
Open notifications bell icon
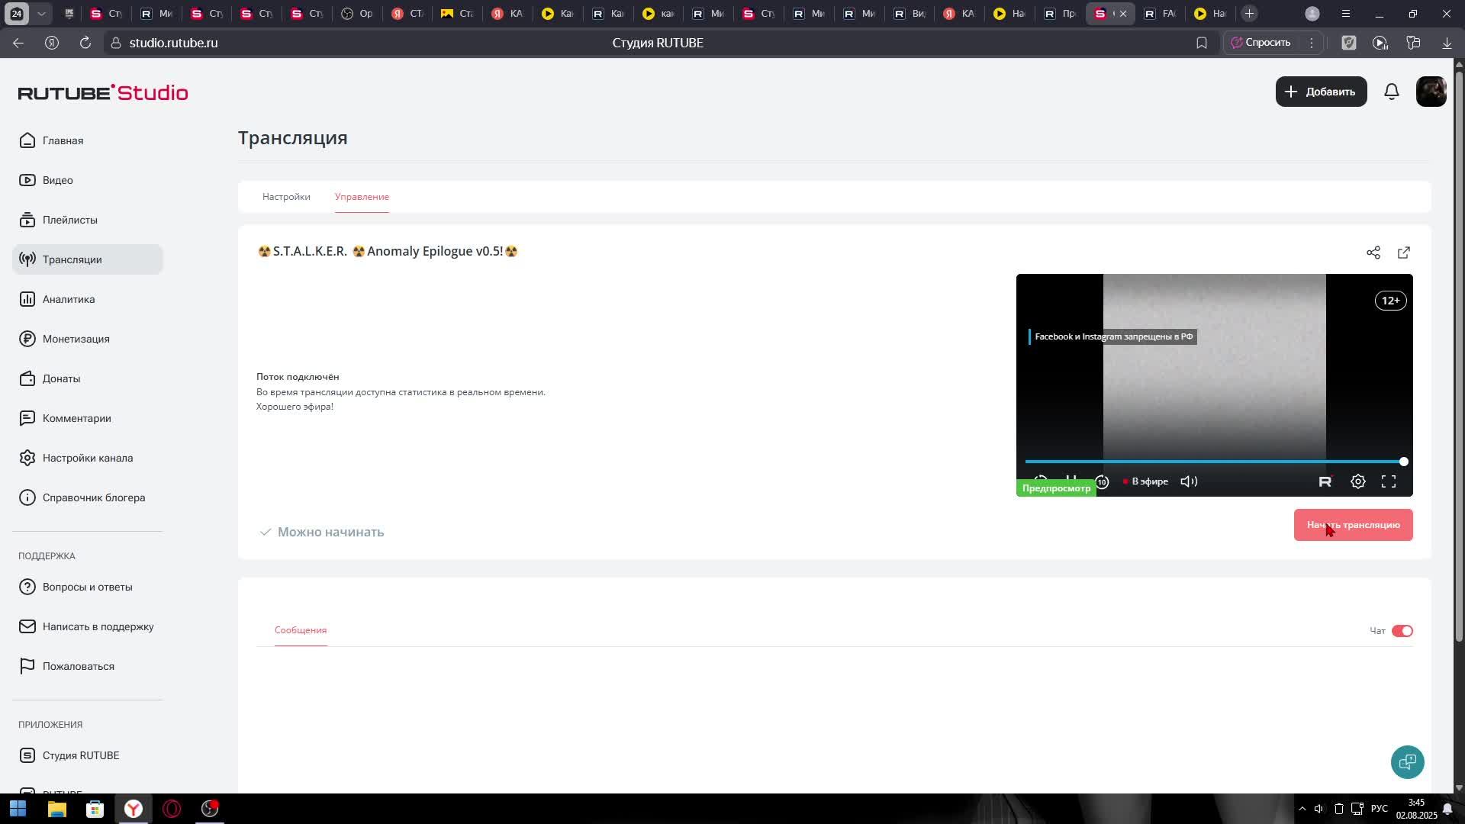pyautogui.click(x=1392, y=92)
